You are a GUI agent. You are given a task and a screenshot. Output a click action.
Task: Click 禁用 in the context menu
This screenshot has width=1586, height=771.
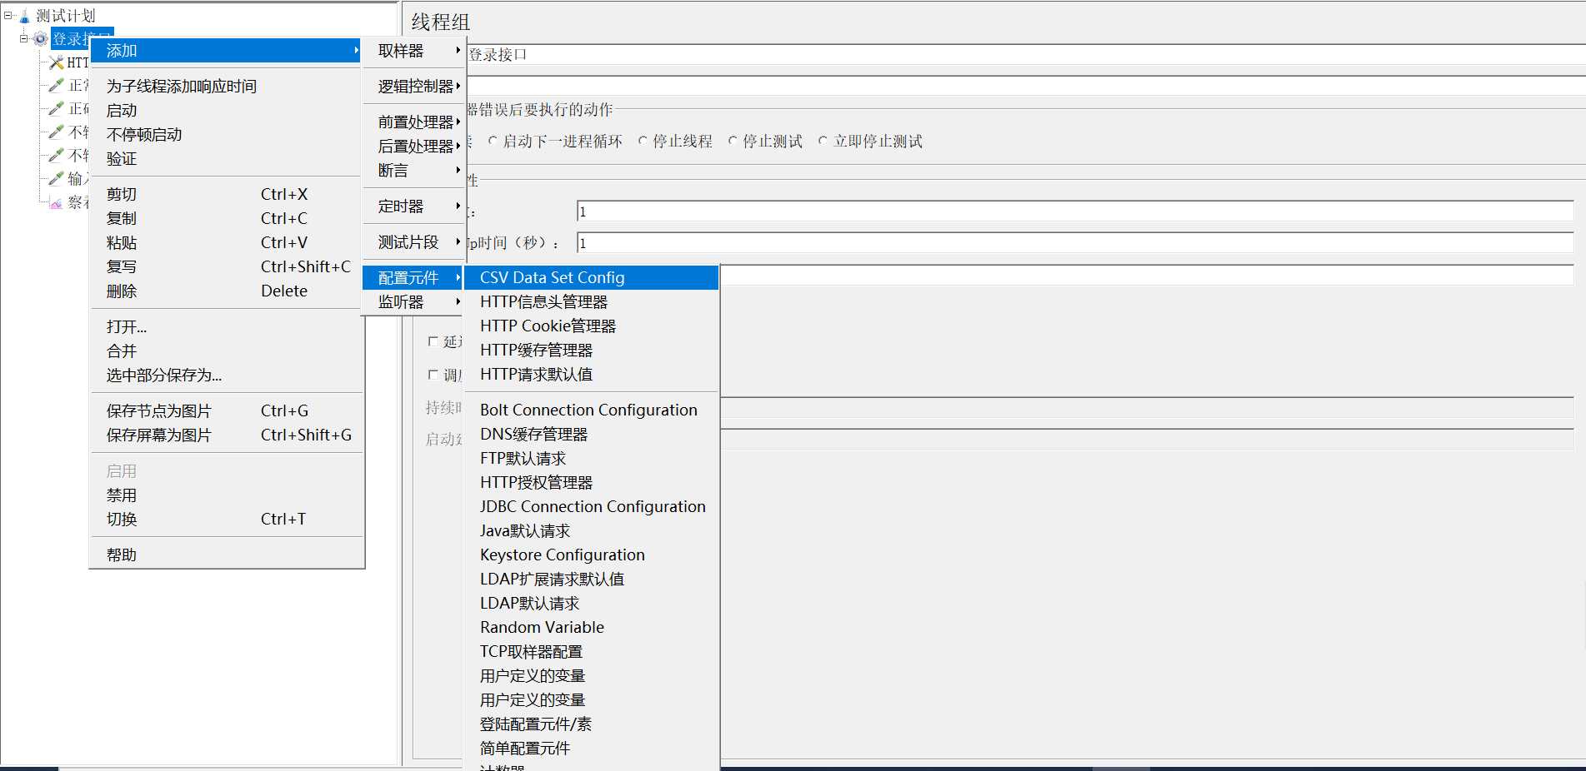click(x=226, y=495)
